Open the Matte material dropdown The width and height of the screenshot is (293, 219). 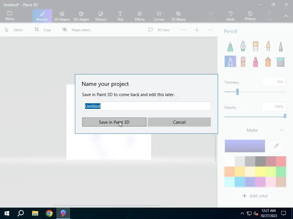point(255,130)
